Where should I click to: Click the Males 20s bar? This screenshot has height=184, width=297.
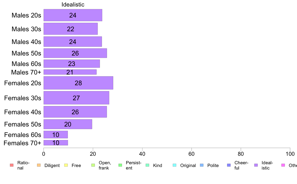pos(73,15)
